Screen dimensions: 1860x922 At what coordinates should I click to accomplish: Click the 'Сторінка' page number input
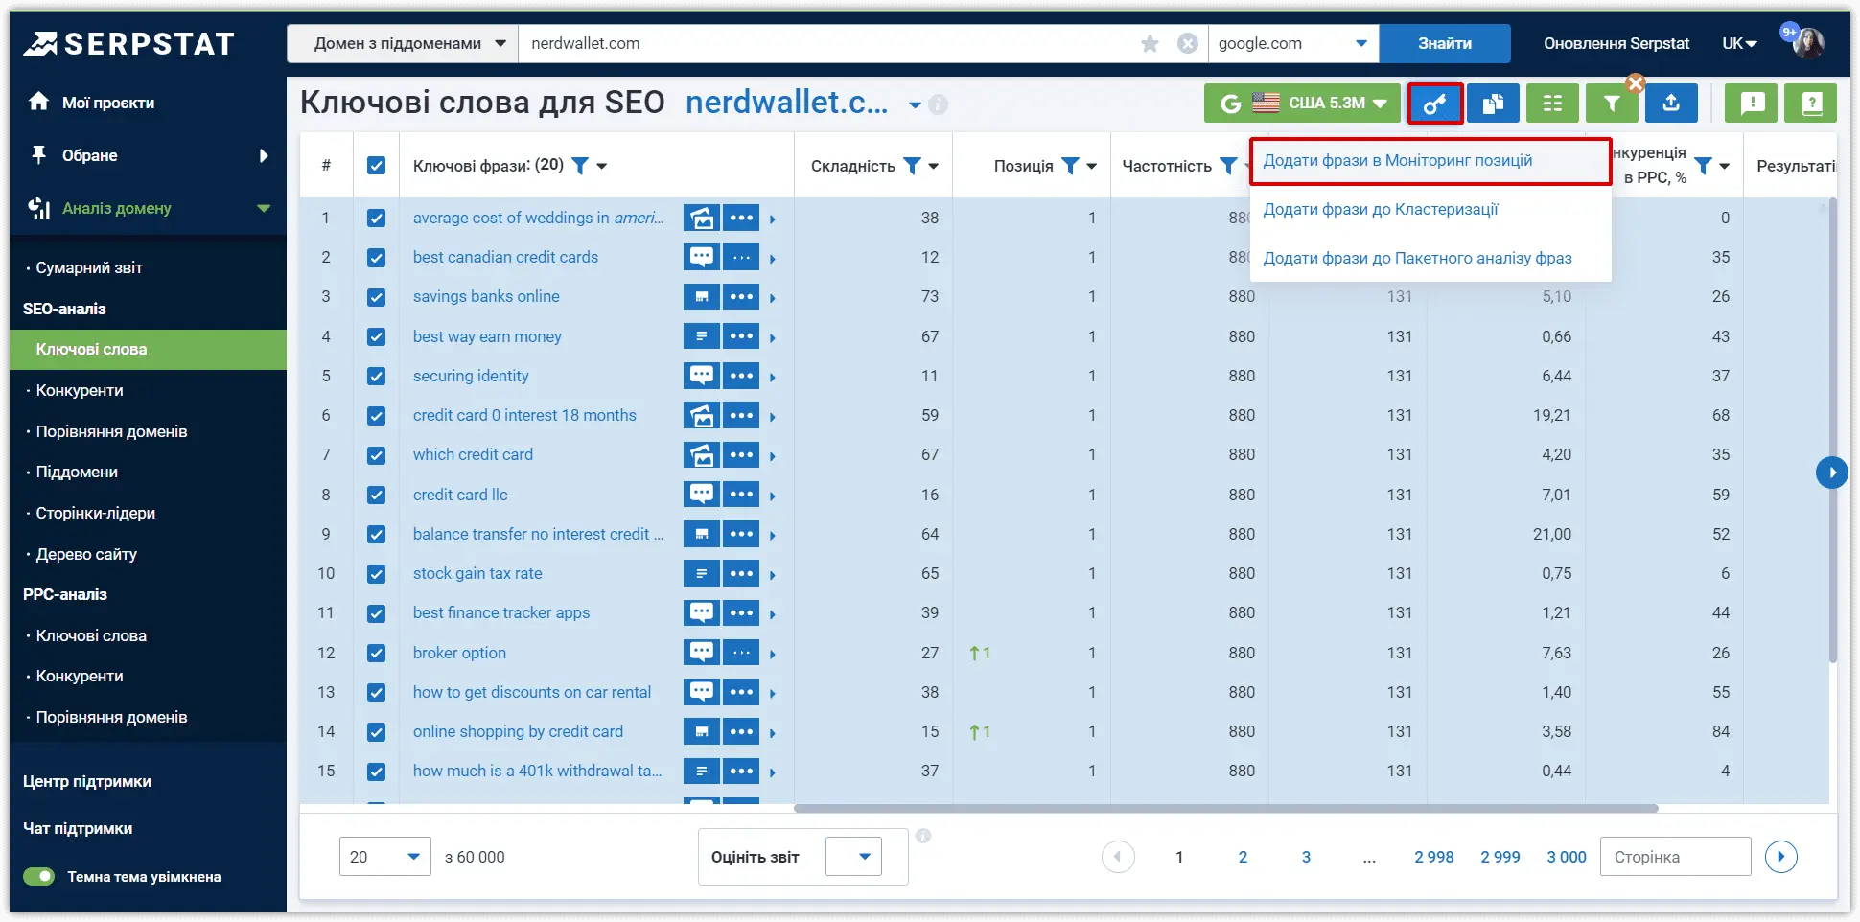(x=1676, y=857)
